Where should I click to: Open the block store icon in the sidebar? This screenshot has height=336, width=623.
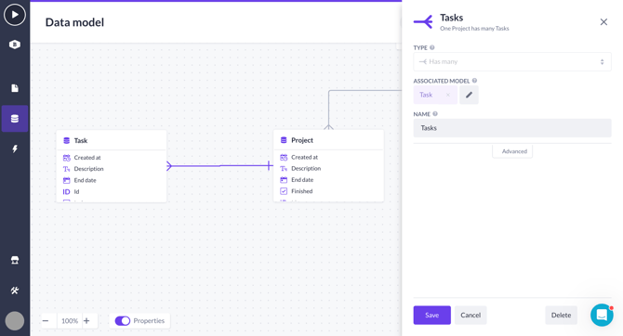(15, 260)
